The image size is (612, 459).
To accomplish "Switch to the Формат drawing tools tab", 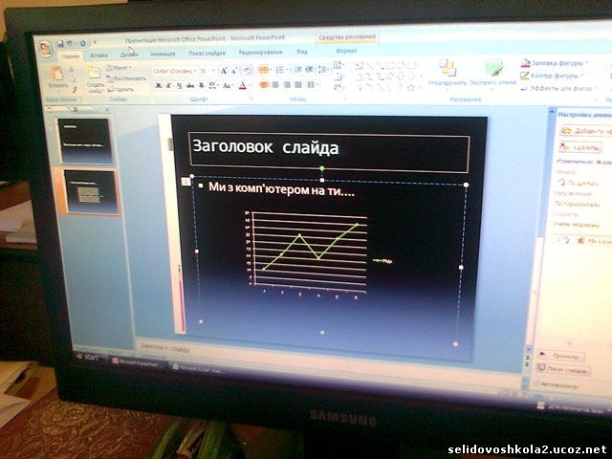I will point(346,51).
